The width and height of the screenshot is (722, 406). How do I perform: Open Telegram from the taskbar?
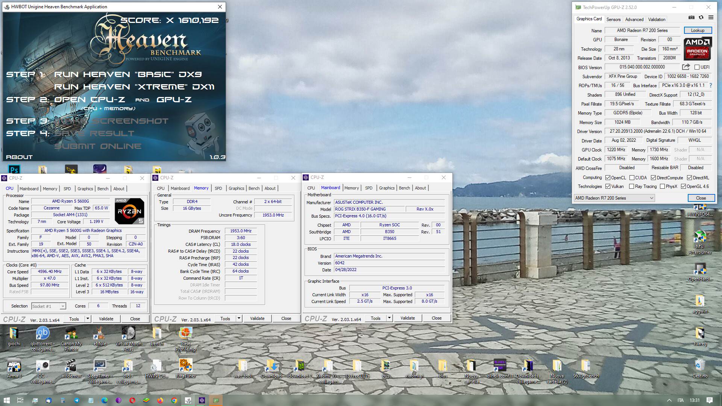76,400
